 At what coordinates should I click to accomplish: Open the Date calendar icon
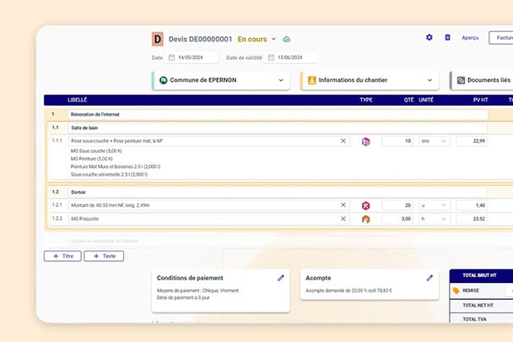point(171,57)
